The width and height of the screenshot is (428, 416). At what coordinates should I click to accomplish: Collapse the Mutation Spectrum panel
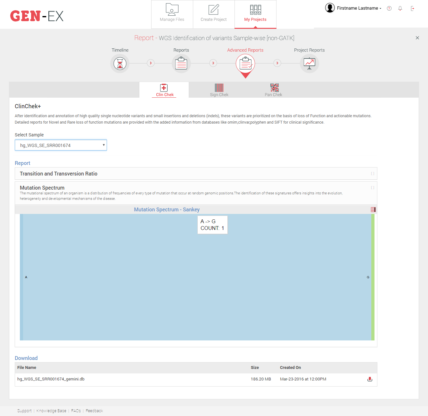(373, 188)
